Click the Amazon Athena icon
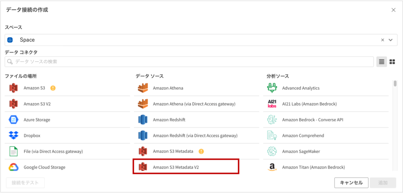The image size is (403, 193). pos(143,88)
